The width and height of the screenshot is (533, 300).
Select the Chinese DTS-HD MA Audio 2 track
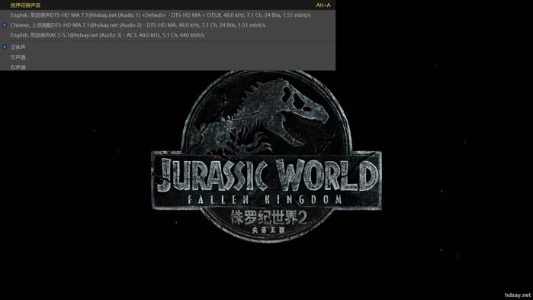click(x=168, y=25)
